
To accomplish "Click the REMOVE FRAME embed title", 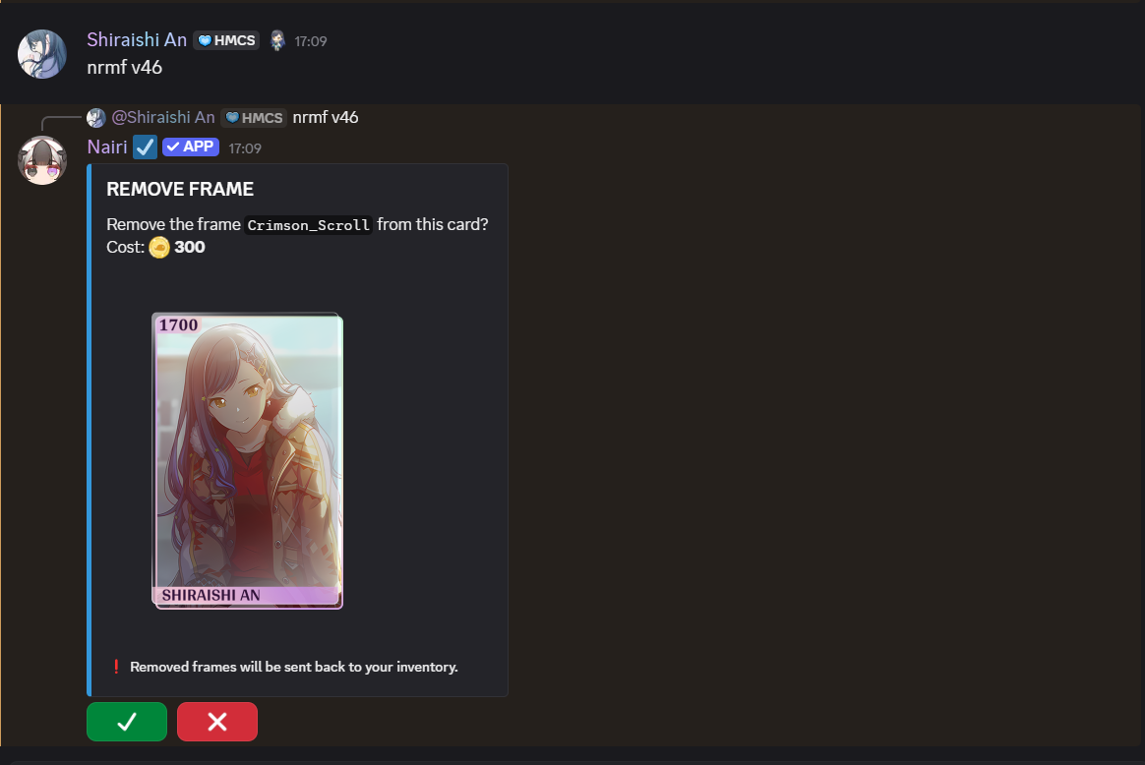I will pyautogui.click(x=180, y=190).
